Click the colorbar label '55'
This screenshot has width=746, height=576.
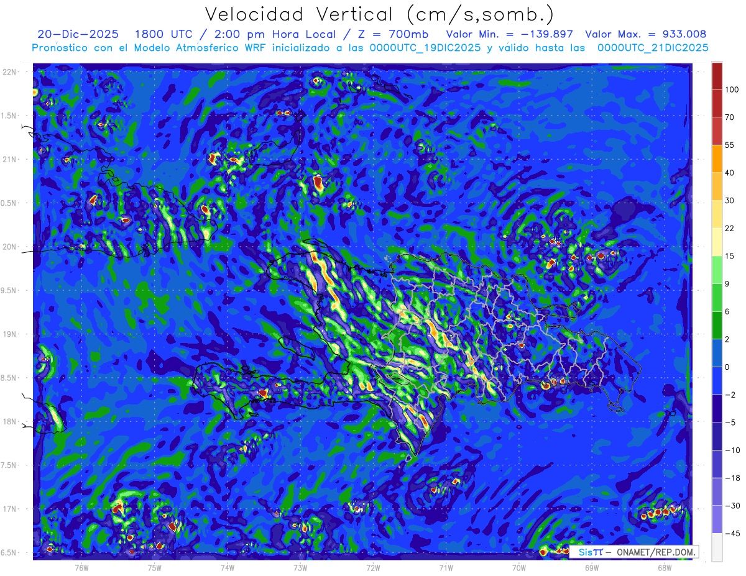[x=729, y=145]
